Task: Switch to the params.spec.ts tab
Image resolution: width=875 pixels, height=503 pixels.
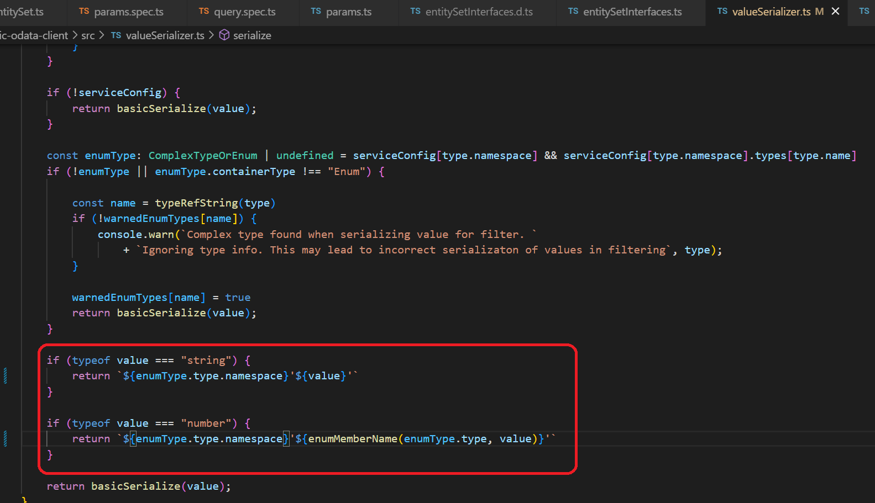Action: coord(121,12)
